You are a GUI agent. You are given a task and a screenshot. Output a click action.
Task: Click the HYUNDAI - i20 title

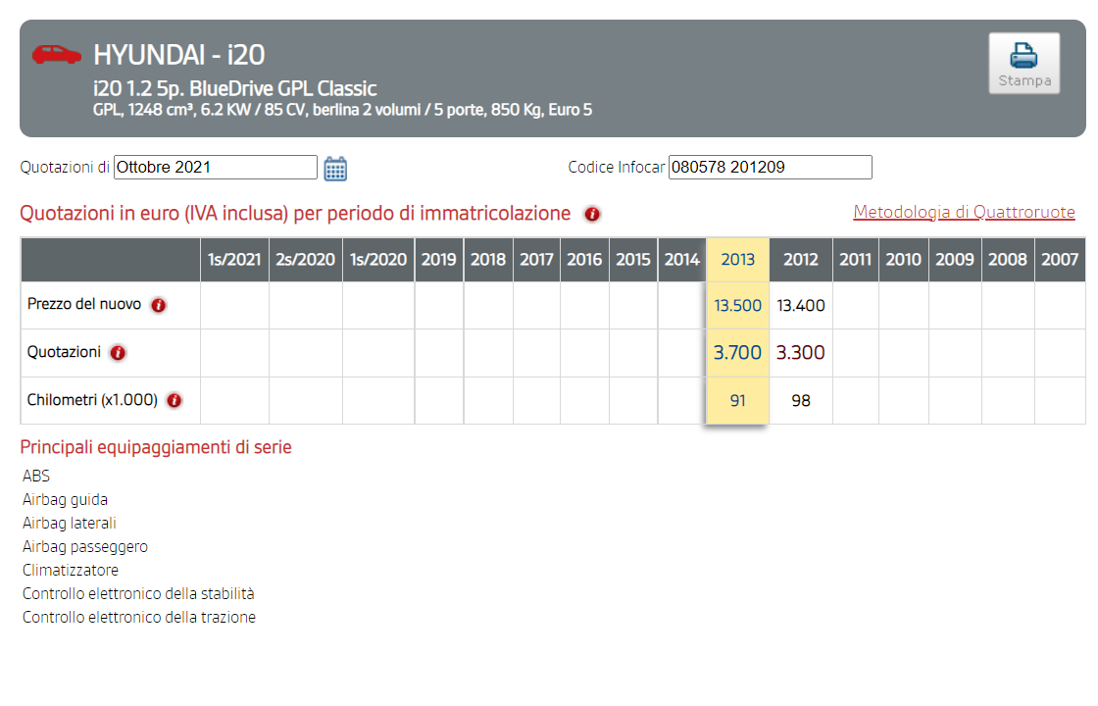(179, 55)
